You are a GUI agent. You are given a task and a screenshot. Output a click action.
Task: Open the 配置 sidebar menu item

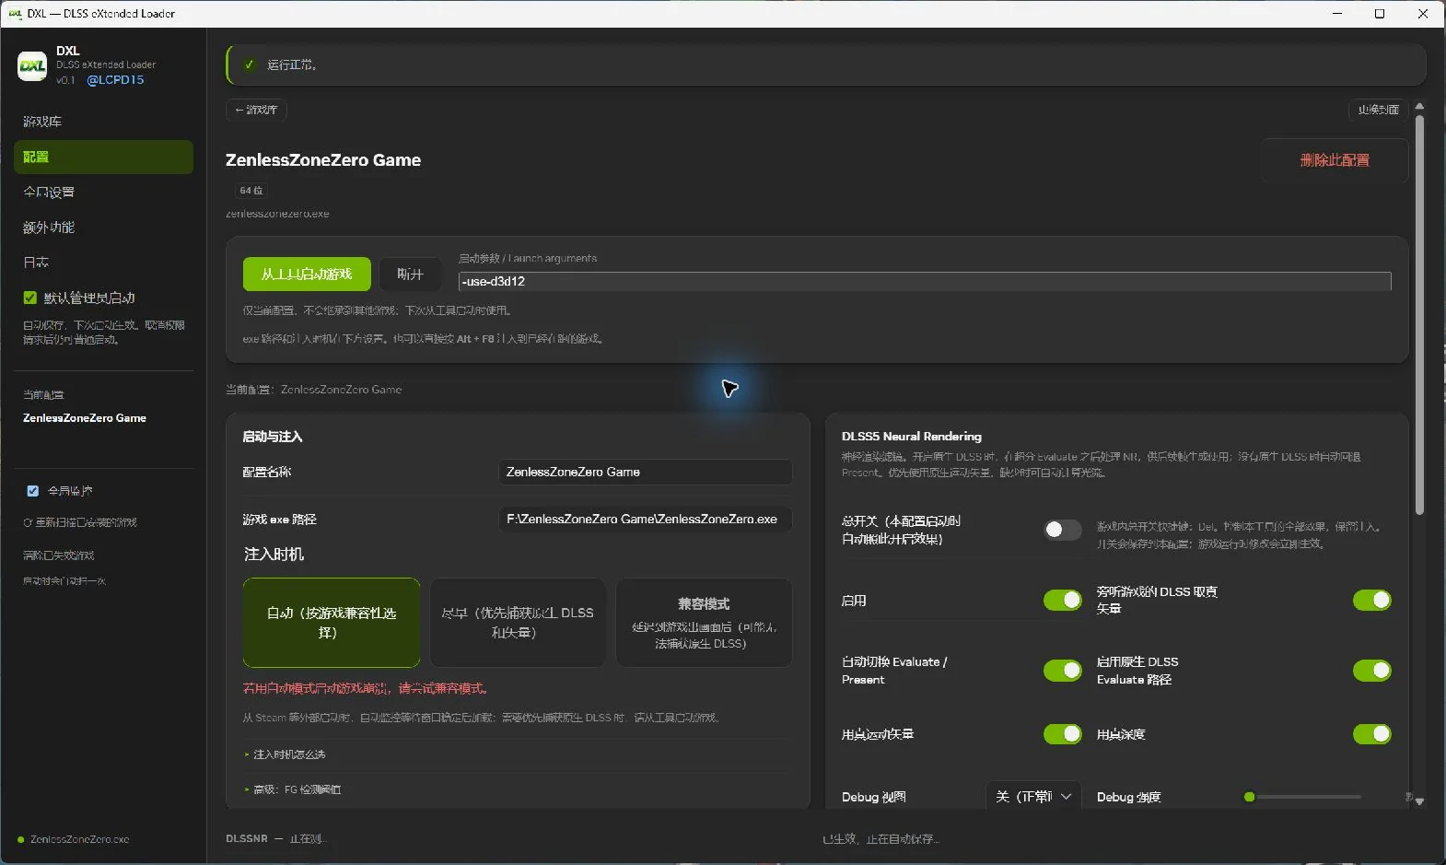coord(103,157)
